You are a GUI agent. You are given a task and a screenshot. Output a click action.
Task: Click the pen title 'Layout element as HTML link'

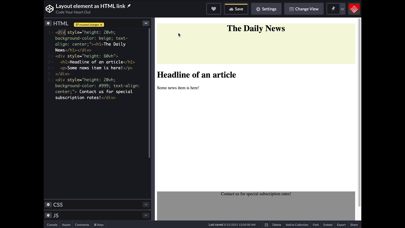tap(90, 6)
